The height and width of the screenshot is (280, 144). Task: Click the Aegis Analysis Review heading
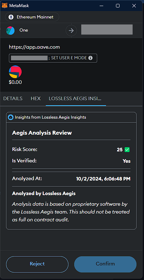coord(42,133)
